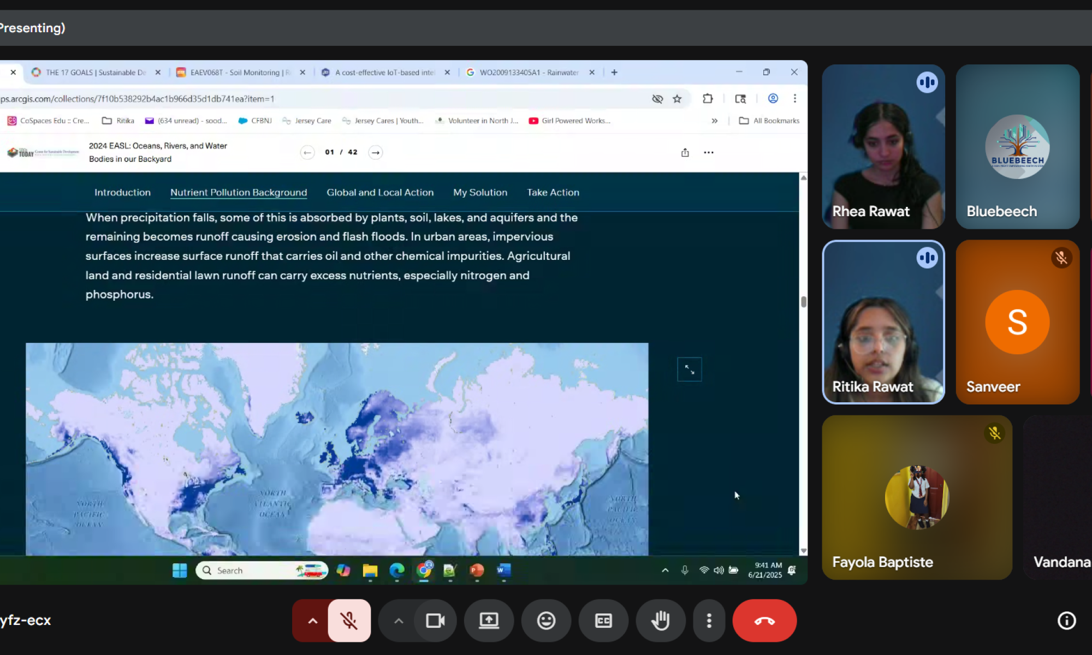Expand the map to full screen
This screenshot has height=655, width=1092.
click(690, 370)
